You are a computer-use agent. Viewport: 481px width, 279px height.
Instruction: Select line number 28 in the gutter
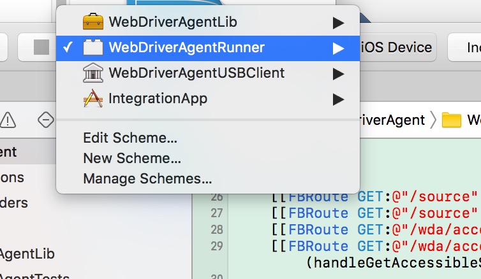(216, 230)
